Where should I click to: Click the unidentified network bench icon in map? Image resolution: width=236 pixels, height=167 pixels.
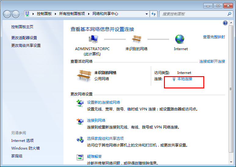click(x=136, y=39)
